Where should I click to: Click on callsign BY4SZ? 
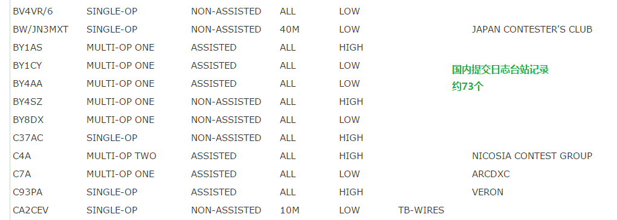tap(28, 102)
